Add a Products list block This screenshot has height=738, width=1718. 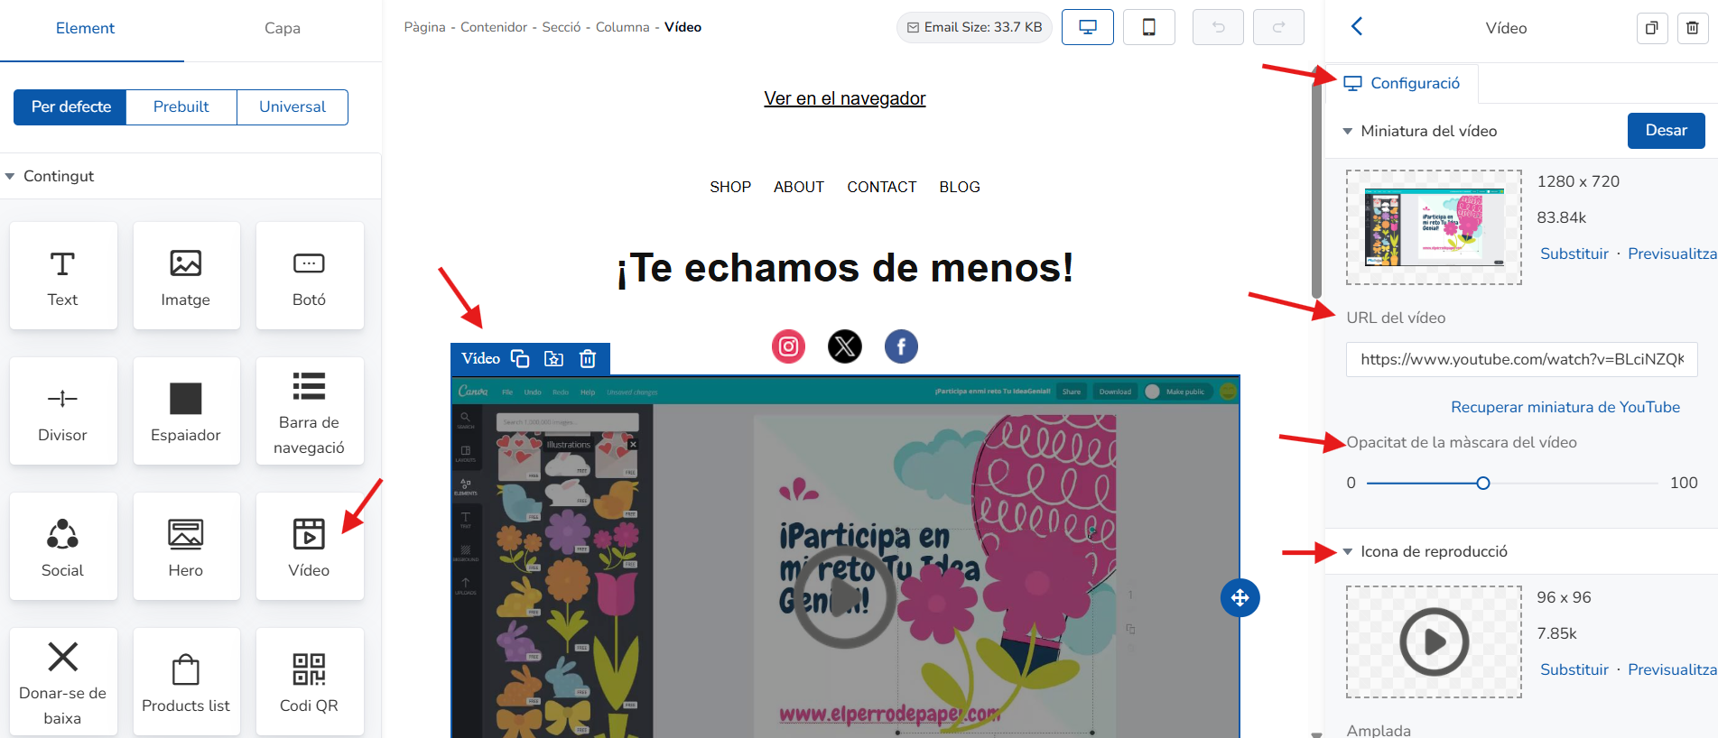pyautogui.click(x=186, y=682)
